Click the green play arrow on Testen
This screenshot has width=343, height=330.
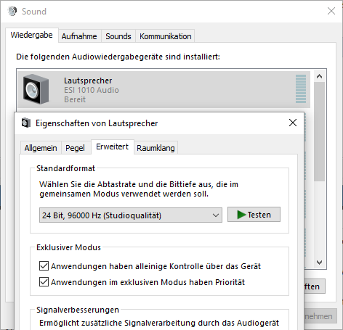[241, 215]
